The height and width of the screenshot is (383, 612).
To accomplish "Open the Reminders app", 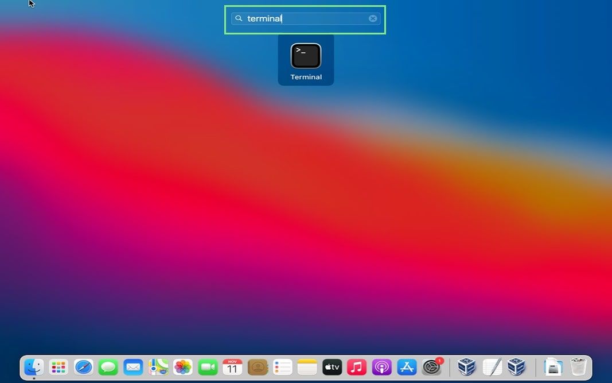I will tap(282, 367).
